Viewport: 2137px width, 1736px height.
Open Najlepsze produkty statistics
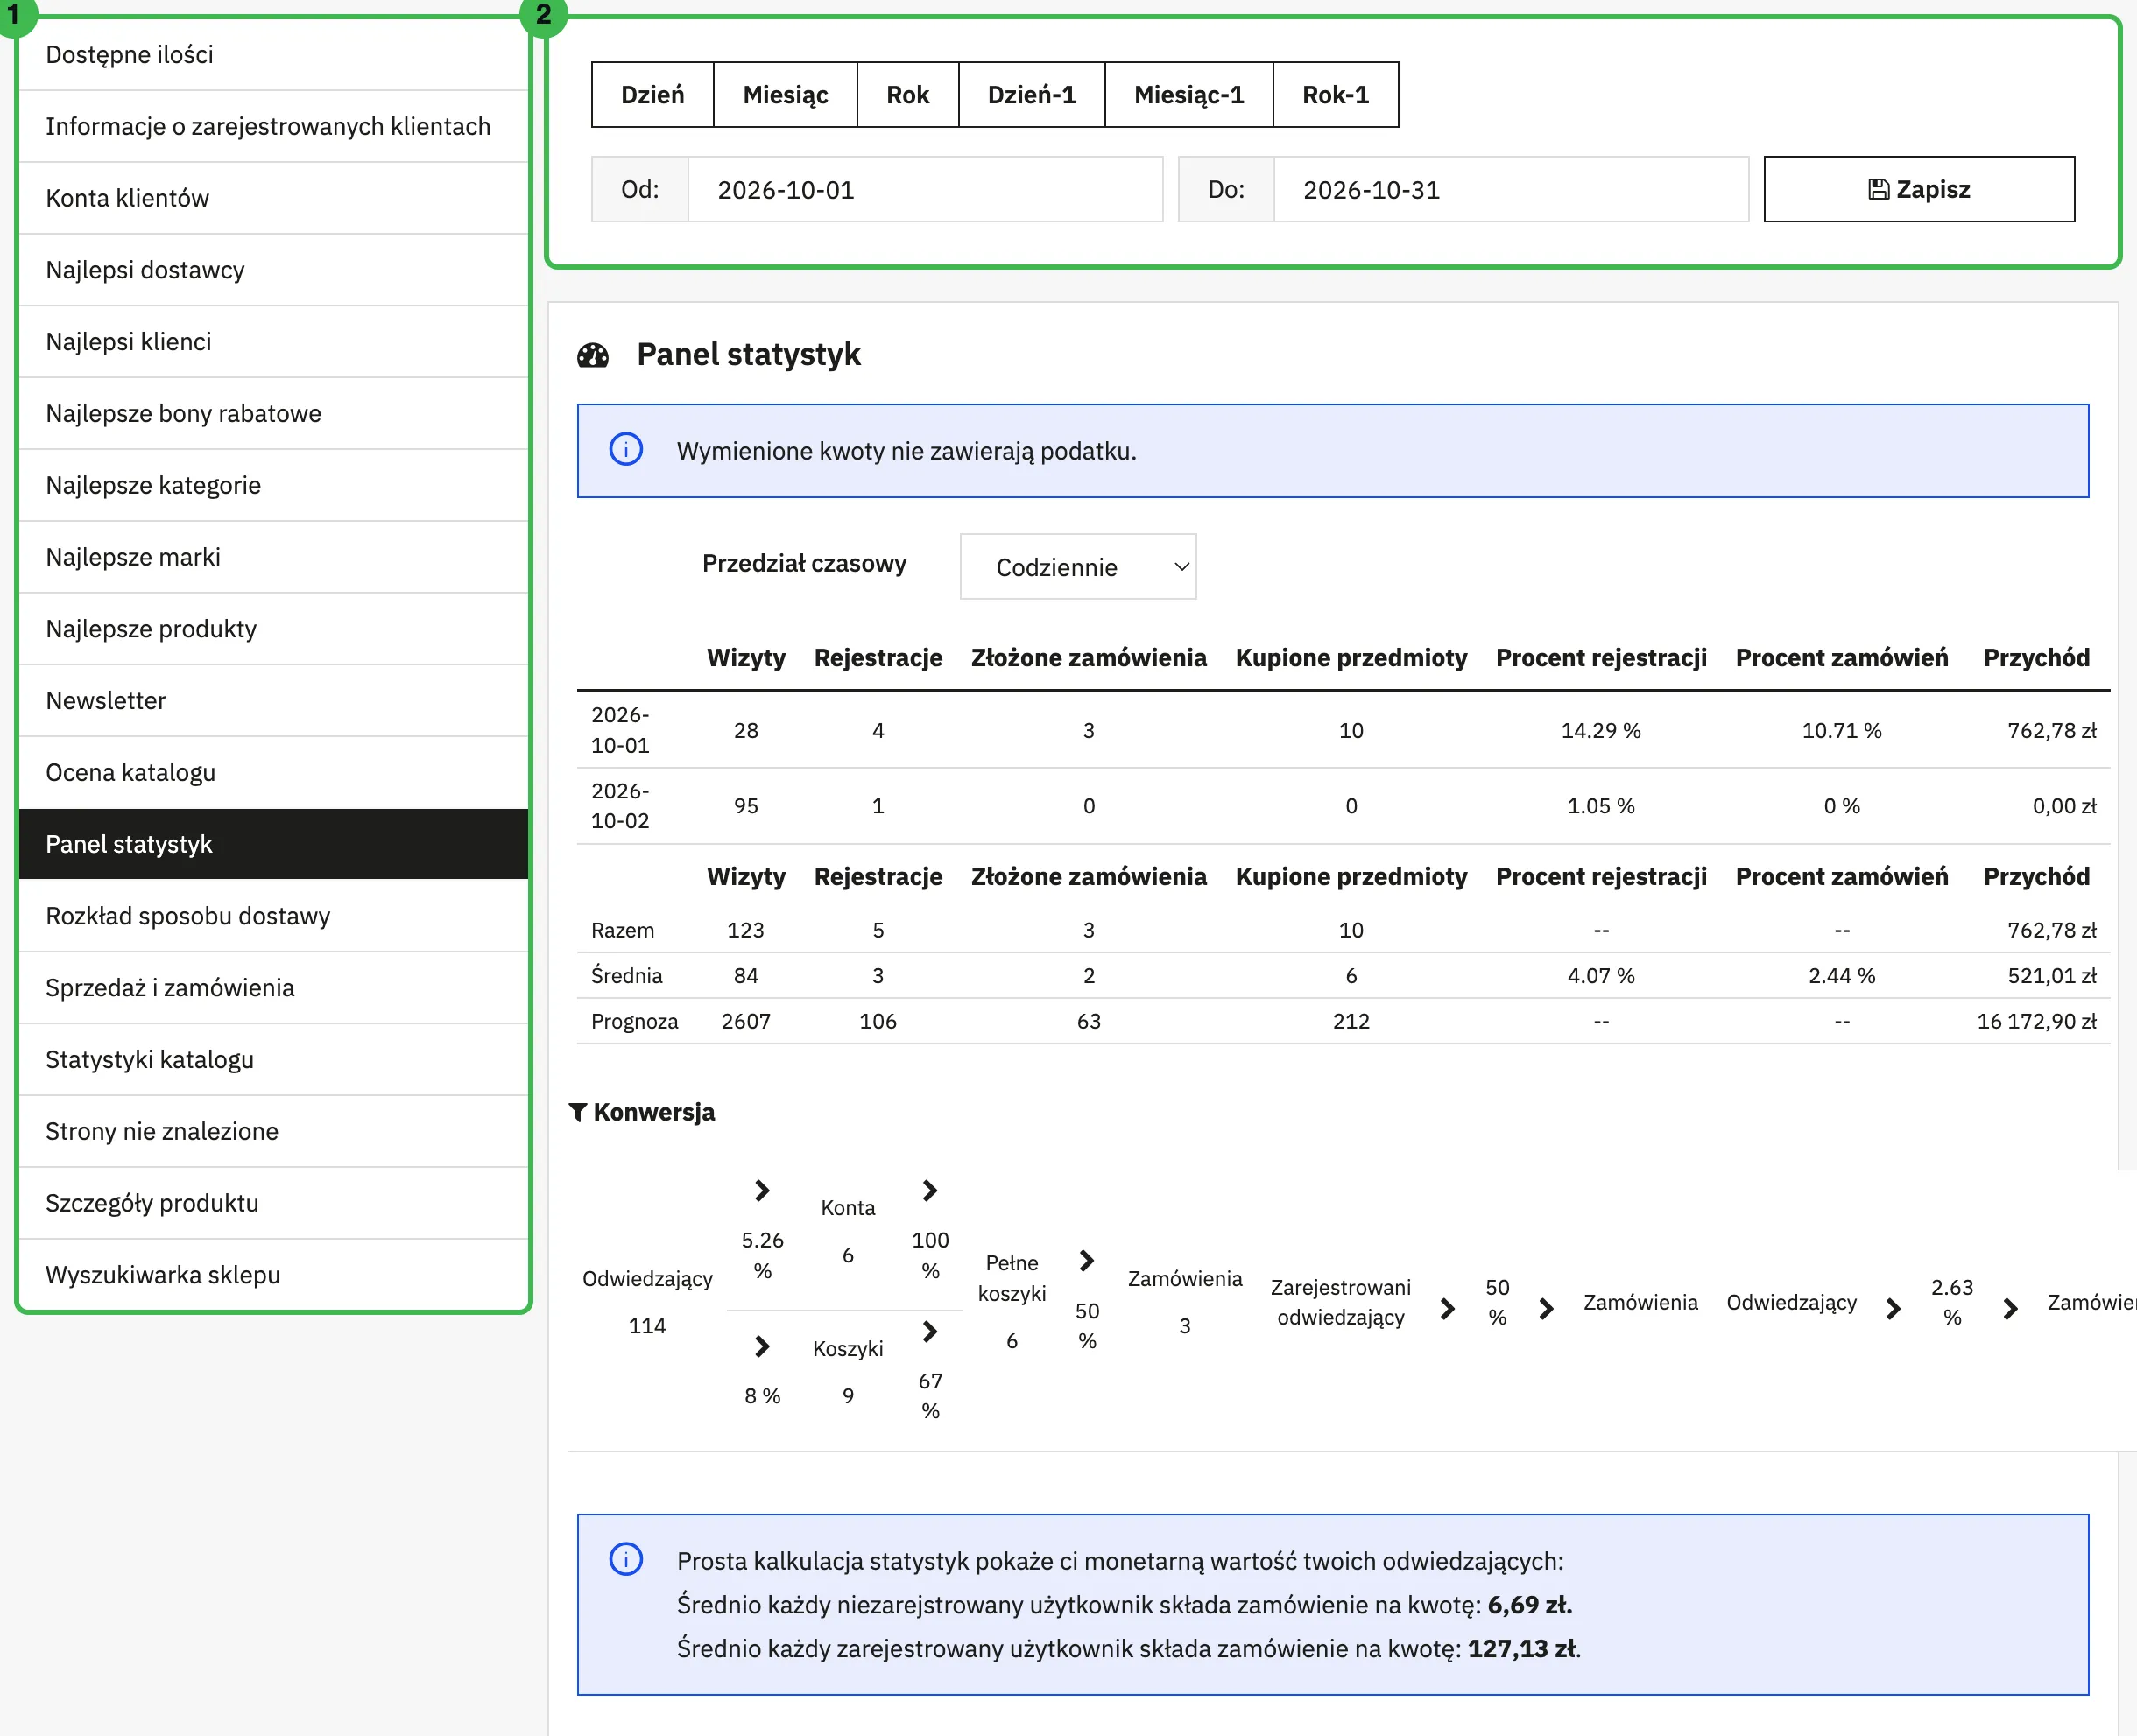click(273, 629)
